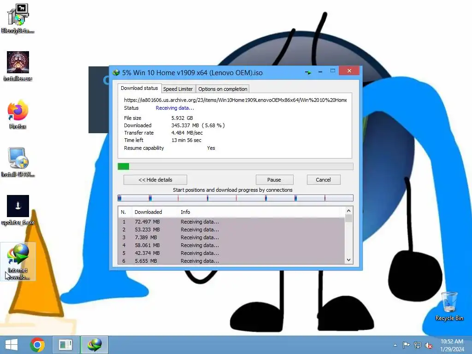The image size is (472, 354).
Task: Select the installer.exe desktop icon
Action: click(x=18, y=66)
